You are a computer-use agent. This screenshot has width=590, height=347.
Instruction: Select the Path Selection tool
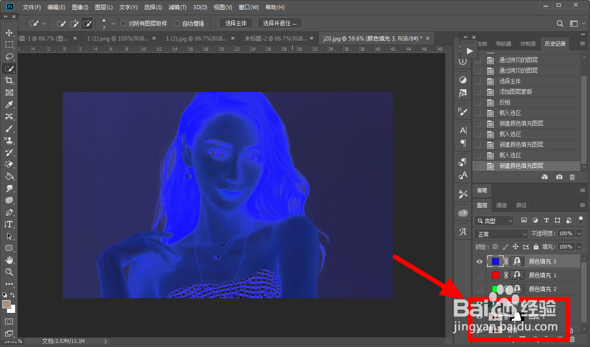pos(9,236)
